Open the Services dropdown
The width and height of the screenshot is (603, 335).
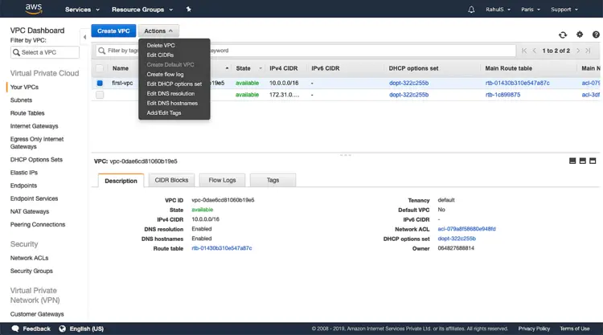click(x=82, y=10)
